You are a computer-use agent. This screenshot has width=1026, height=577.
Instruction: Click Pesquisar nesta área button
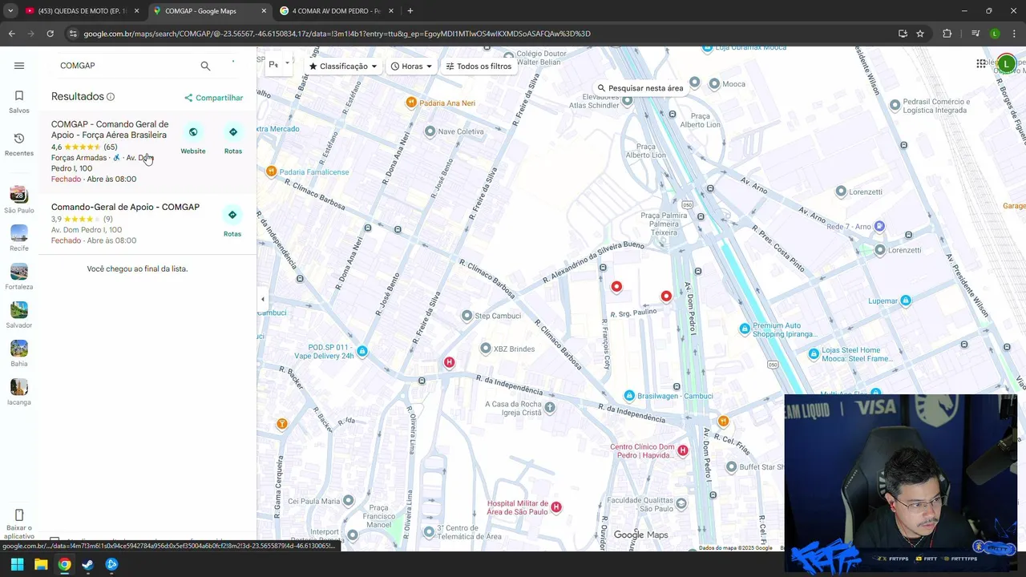640,88
